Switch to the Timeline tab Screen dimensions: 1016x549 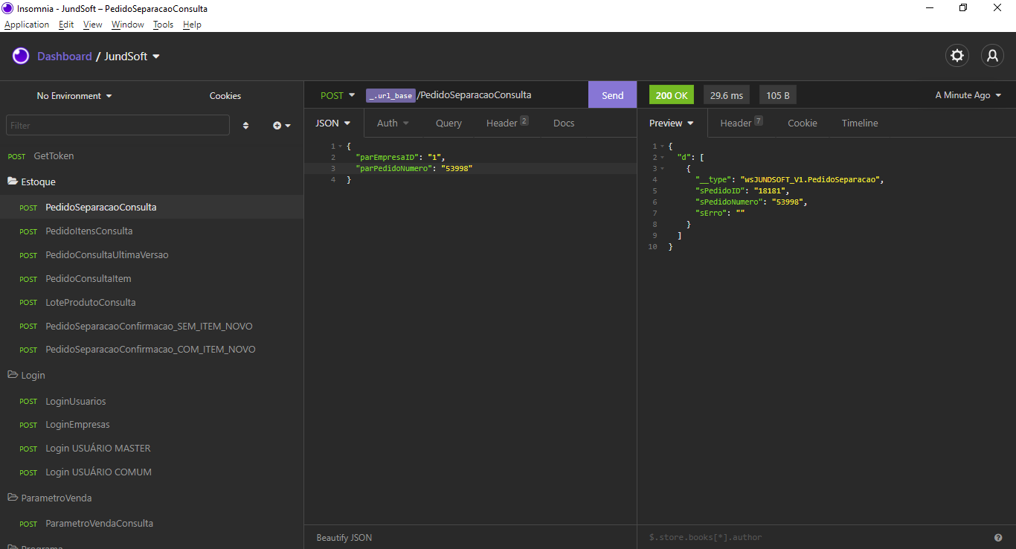tap(860, 123)
